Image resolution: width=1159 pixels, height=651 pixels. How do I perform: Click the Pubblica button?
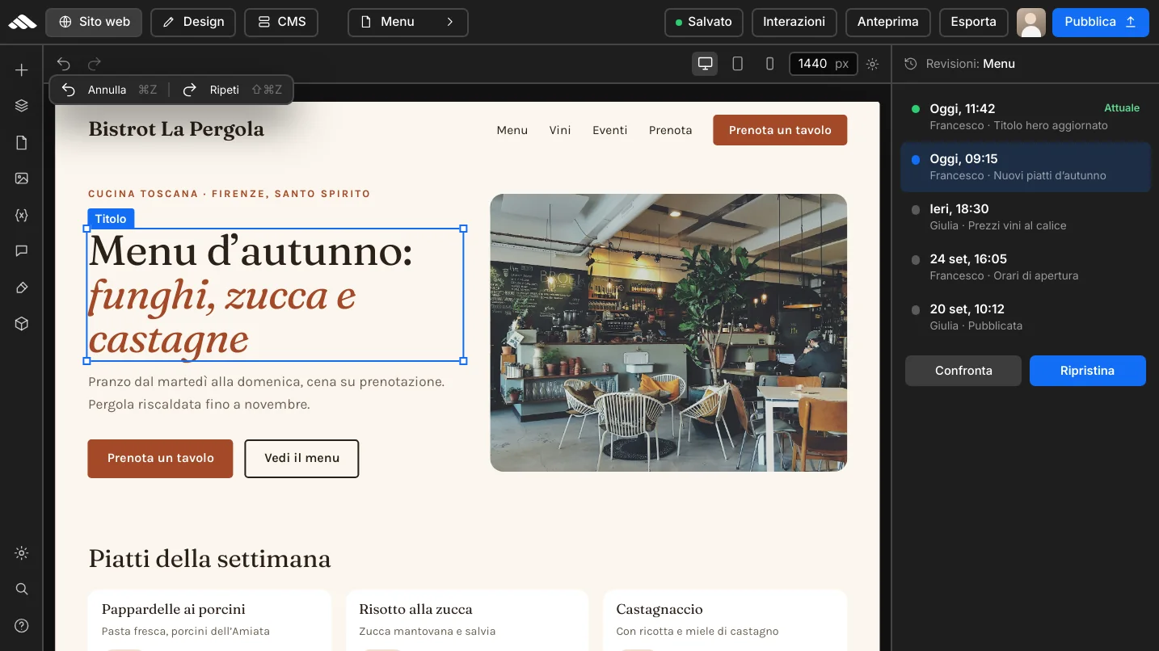(x=1100, y=22)
